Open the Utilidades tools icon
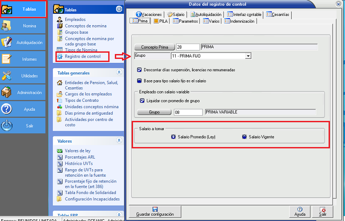The height and width of the screenshot is (221, 345). (x=7, y=76)
